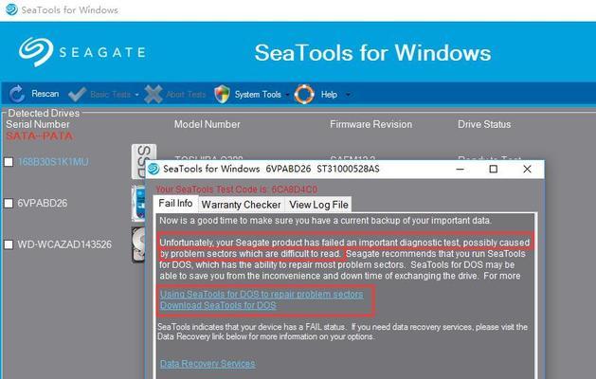Click the Abort Tests X icon
Viewport: 596px width, 379px height.
click(154, 94)
